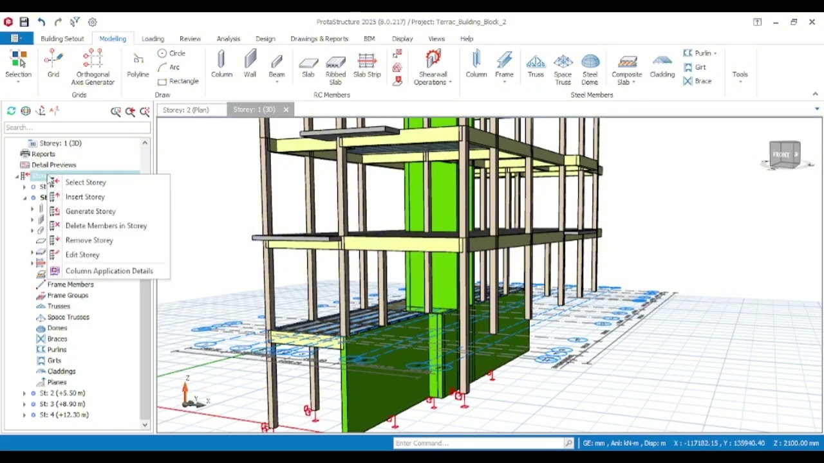
Task: Click the Grid tool icon
Action: click(x=53, y=64)
